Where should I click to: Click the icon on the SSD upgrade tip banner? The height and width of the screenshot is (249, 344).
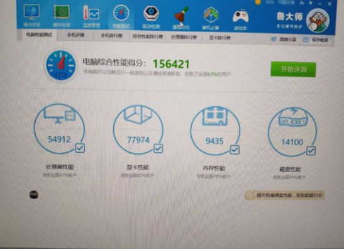tap(250, 194)
